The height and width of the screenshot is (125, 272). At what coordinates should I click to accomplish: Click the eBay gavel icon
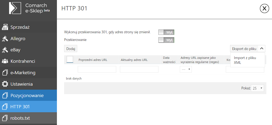click(x=5, y=50)
